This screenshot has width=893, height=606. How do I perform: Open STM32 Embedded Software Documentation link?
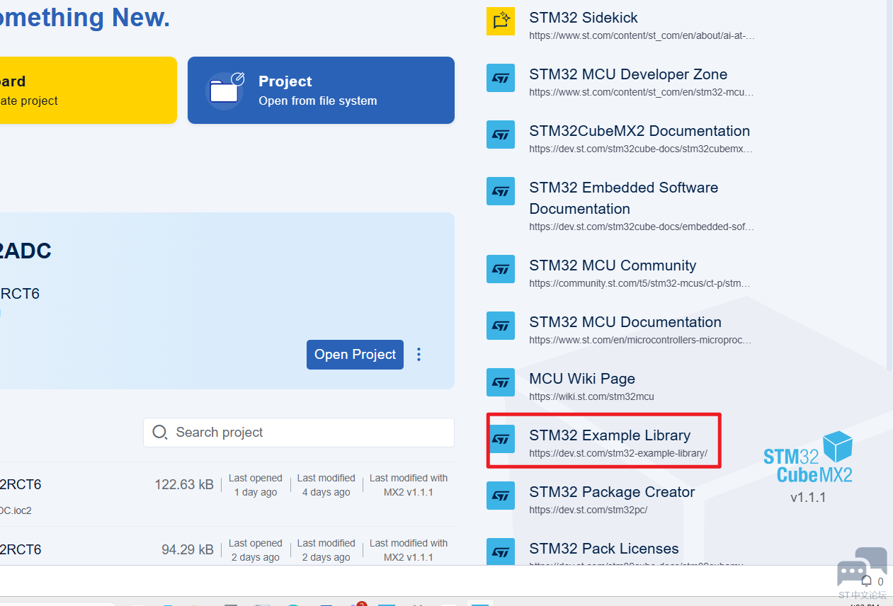click(624, 198)
